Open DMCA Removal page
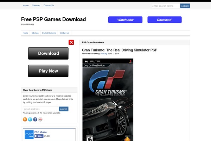 click(x=49, y=33)
